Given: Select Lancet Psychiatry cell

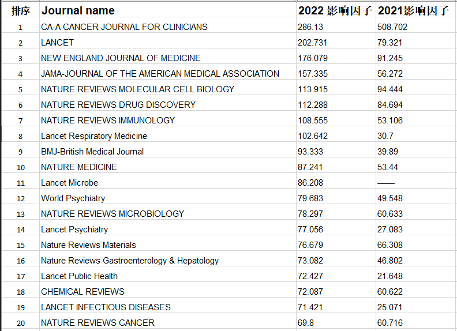Looking at the screenshot, I should [x=167, y=228].
